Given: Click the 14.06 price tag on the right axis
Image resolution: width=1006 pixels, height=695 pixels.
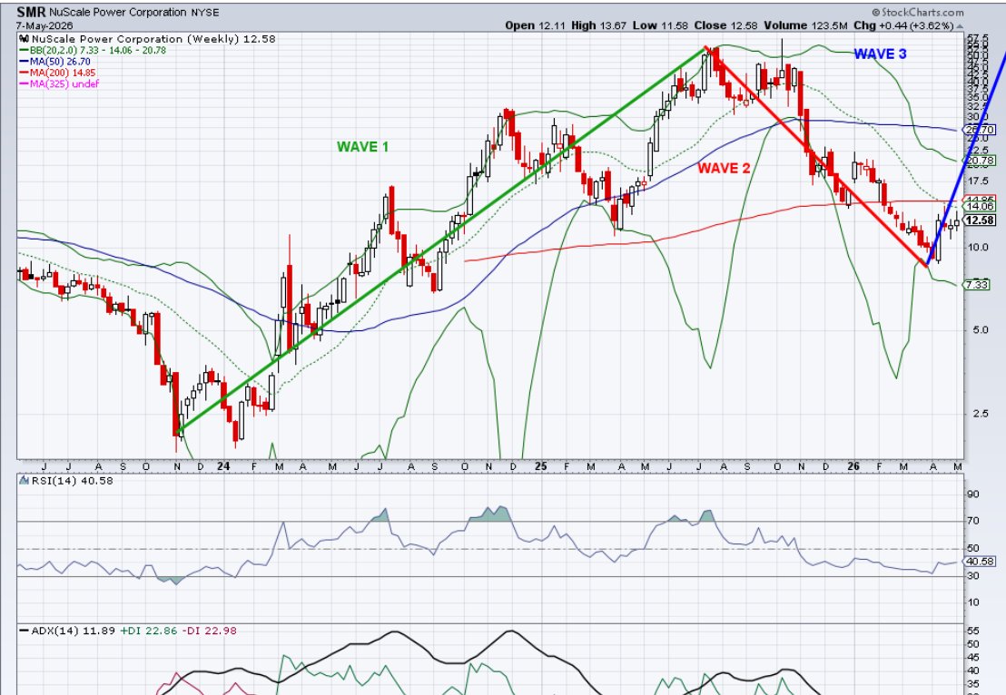Looking at the screenshot, I should point(980,207).
